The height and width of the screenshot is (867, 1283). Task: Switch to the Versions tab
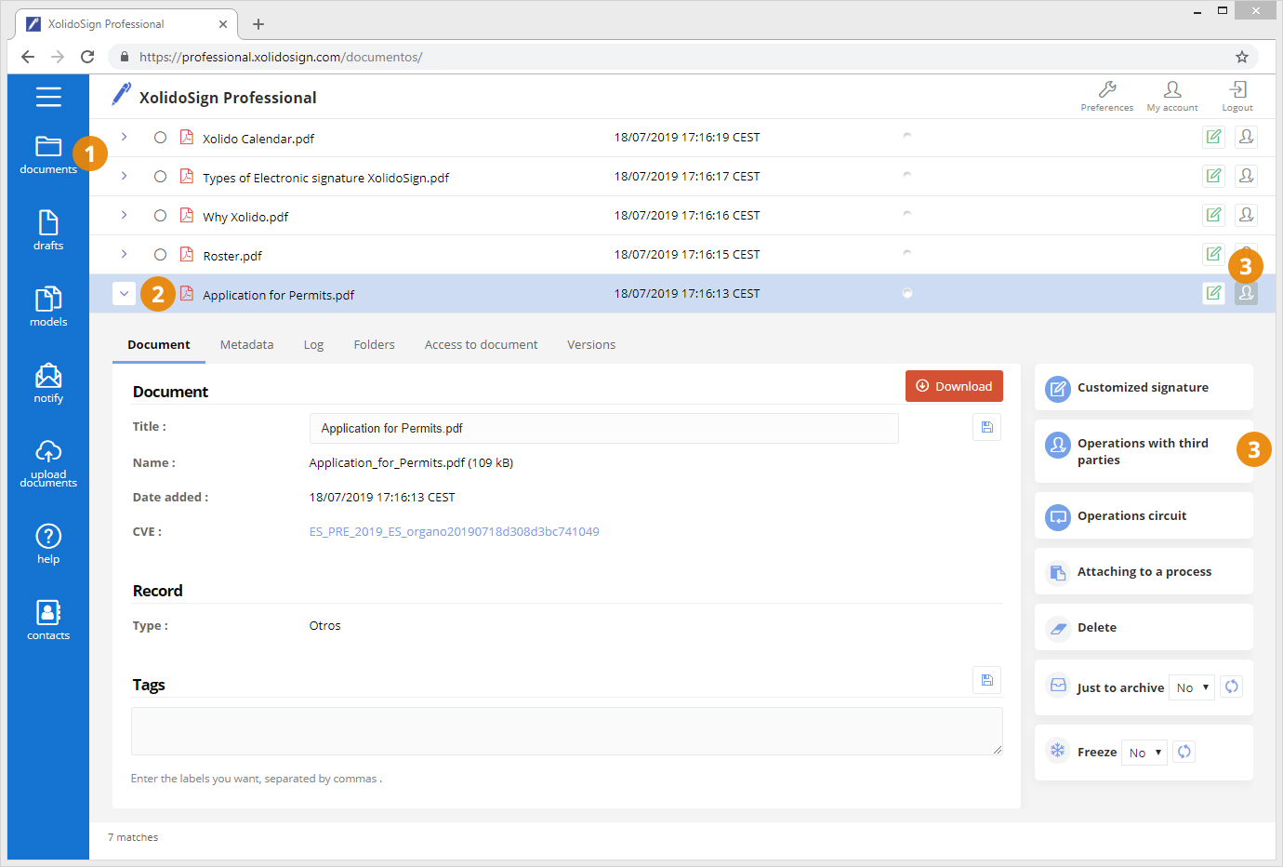click(x=591, y=345)
